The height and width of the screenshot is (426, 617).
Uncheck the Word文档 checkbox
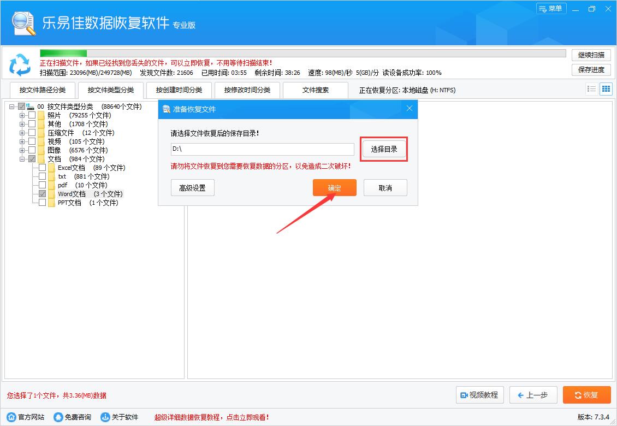point(42,194)
